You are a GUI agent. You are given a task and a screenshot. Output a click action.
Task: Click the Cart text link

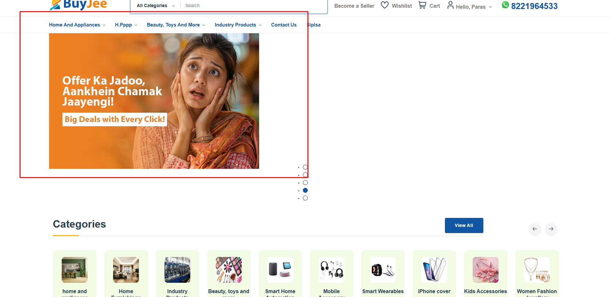tap(435, 6)
